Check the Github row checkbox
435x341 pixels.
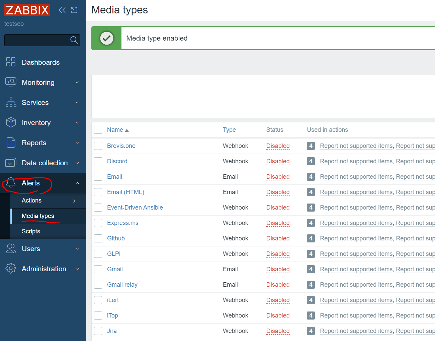click(x=98, y=238)
